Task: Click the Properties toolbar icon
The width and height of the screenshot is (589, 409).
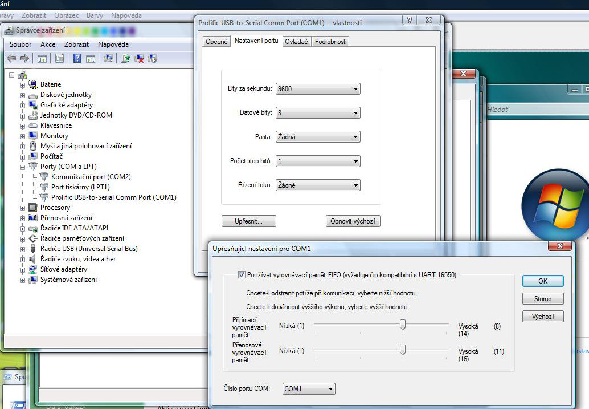Action: [x=59, y=58]
